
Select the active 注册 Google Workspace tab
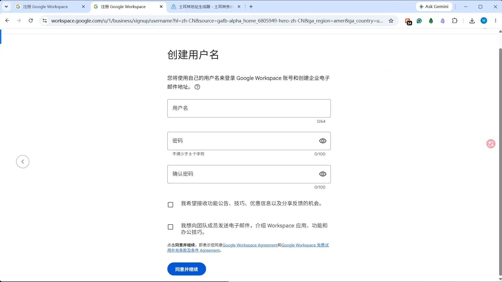(x=128, y=7)
